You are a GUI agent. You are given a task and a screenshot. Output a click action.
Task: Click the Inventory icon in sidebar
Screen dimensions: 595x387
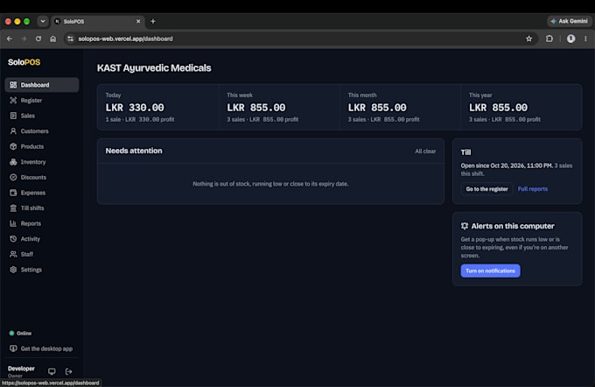coord(13,162)
